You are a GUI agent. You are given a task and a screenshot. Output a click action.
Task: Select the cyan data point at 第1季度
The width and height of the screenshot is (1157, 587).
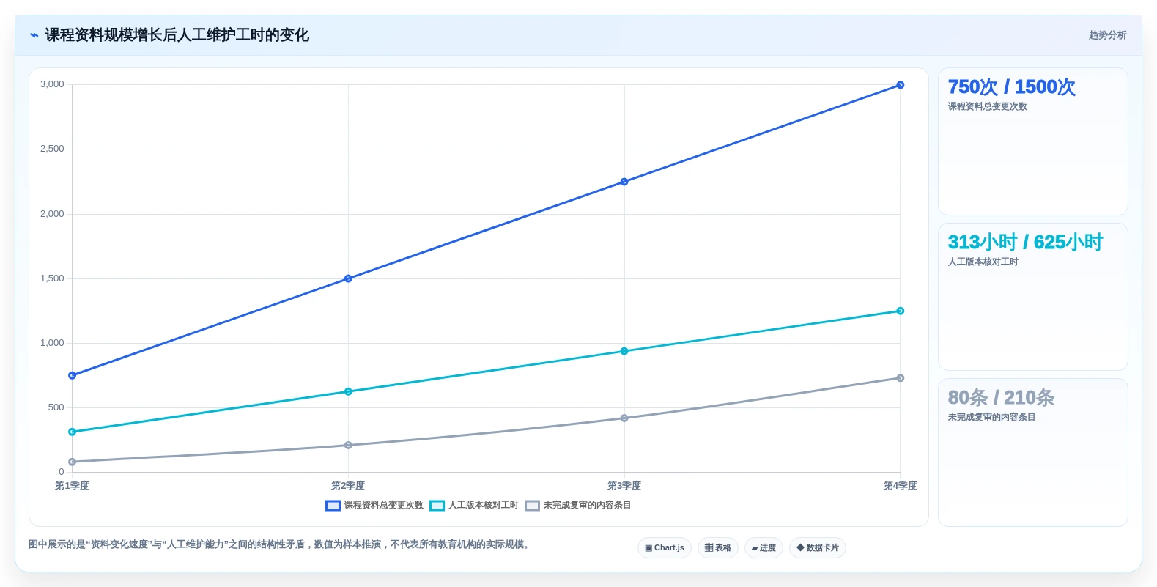coord(72,432)
